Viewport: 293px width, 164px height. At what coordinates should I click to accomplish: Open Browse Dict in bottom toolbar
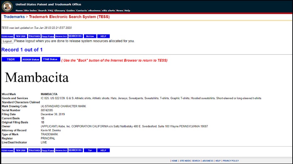click(x=61, y=151)
